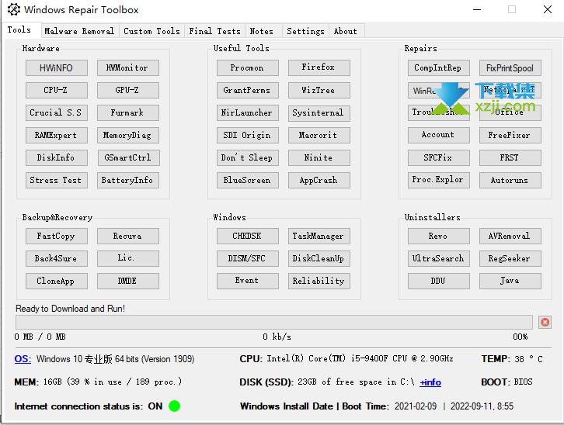Launch Autoruns
The width and height of the screenshot is (564, 425).
coord(510,180)
